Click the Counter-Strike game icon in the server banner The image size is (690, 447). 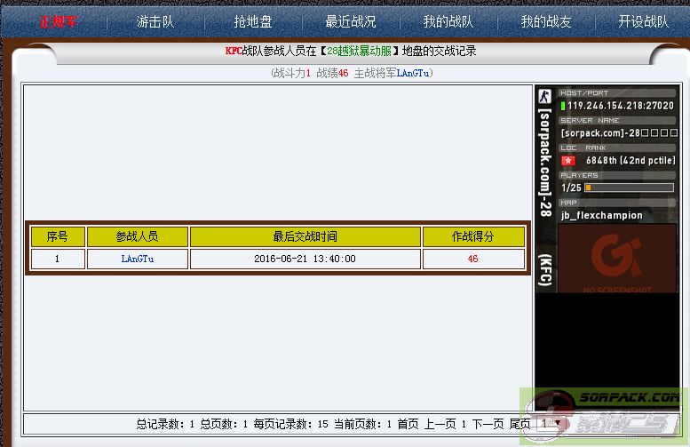(545, 97)
